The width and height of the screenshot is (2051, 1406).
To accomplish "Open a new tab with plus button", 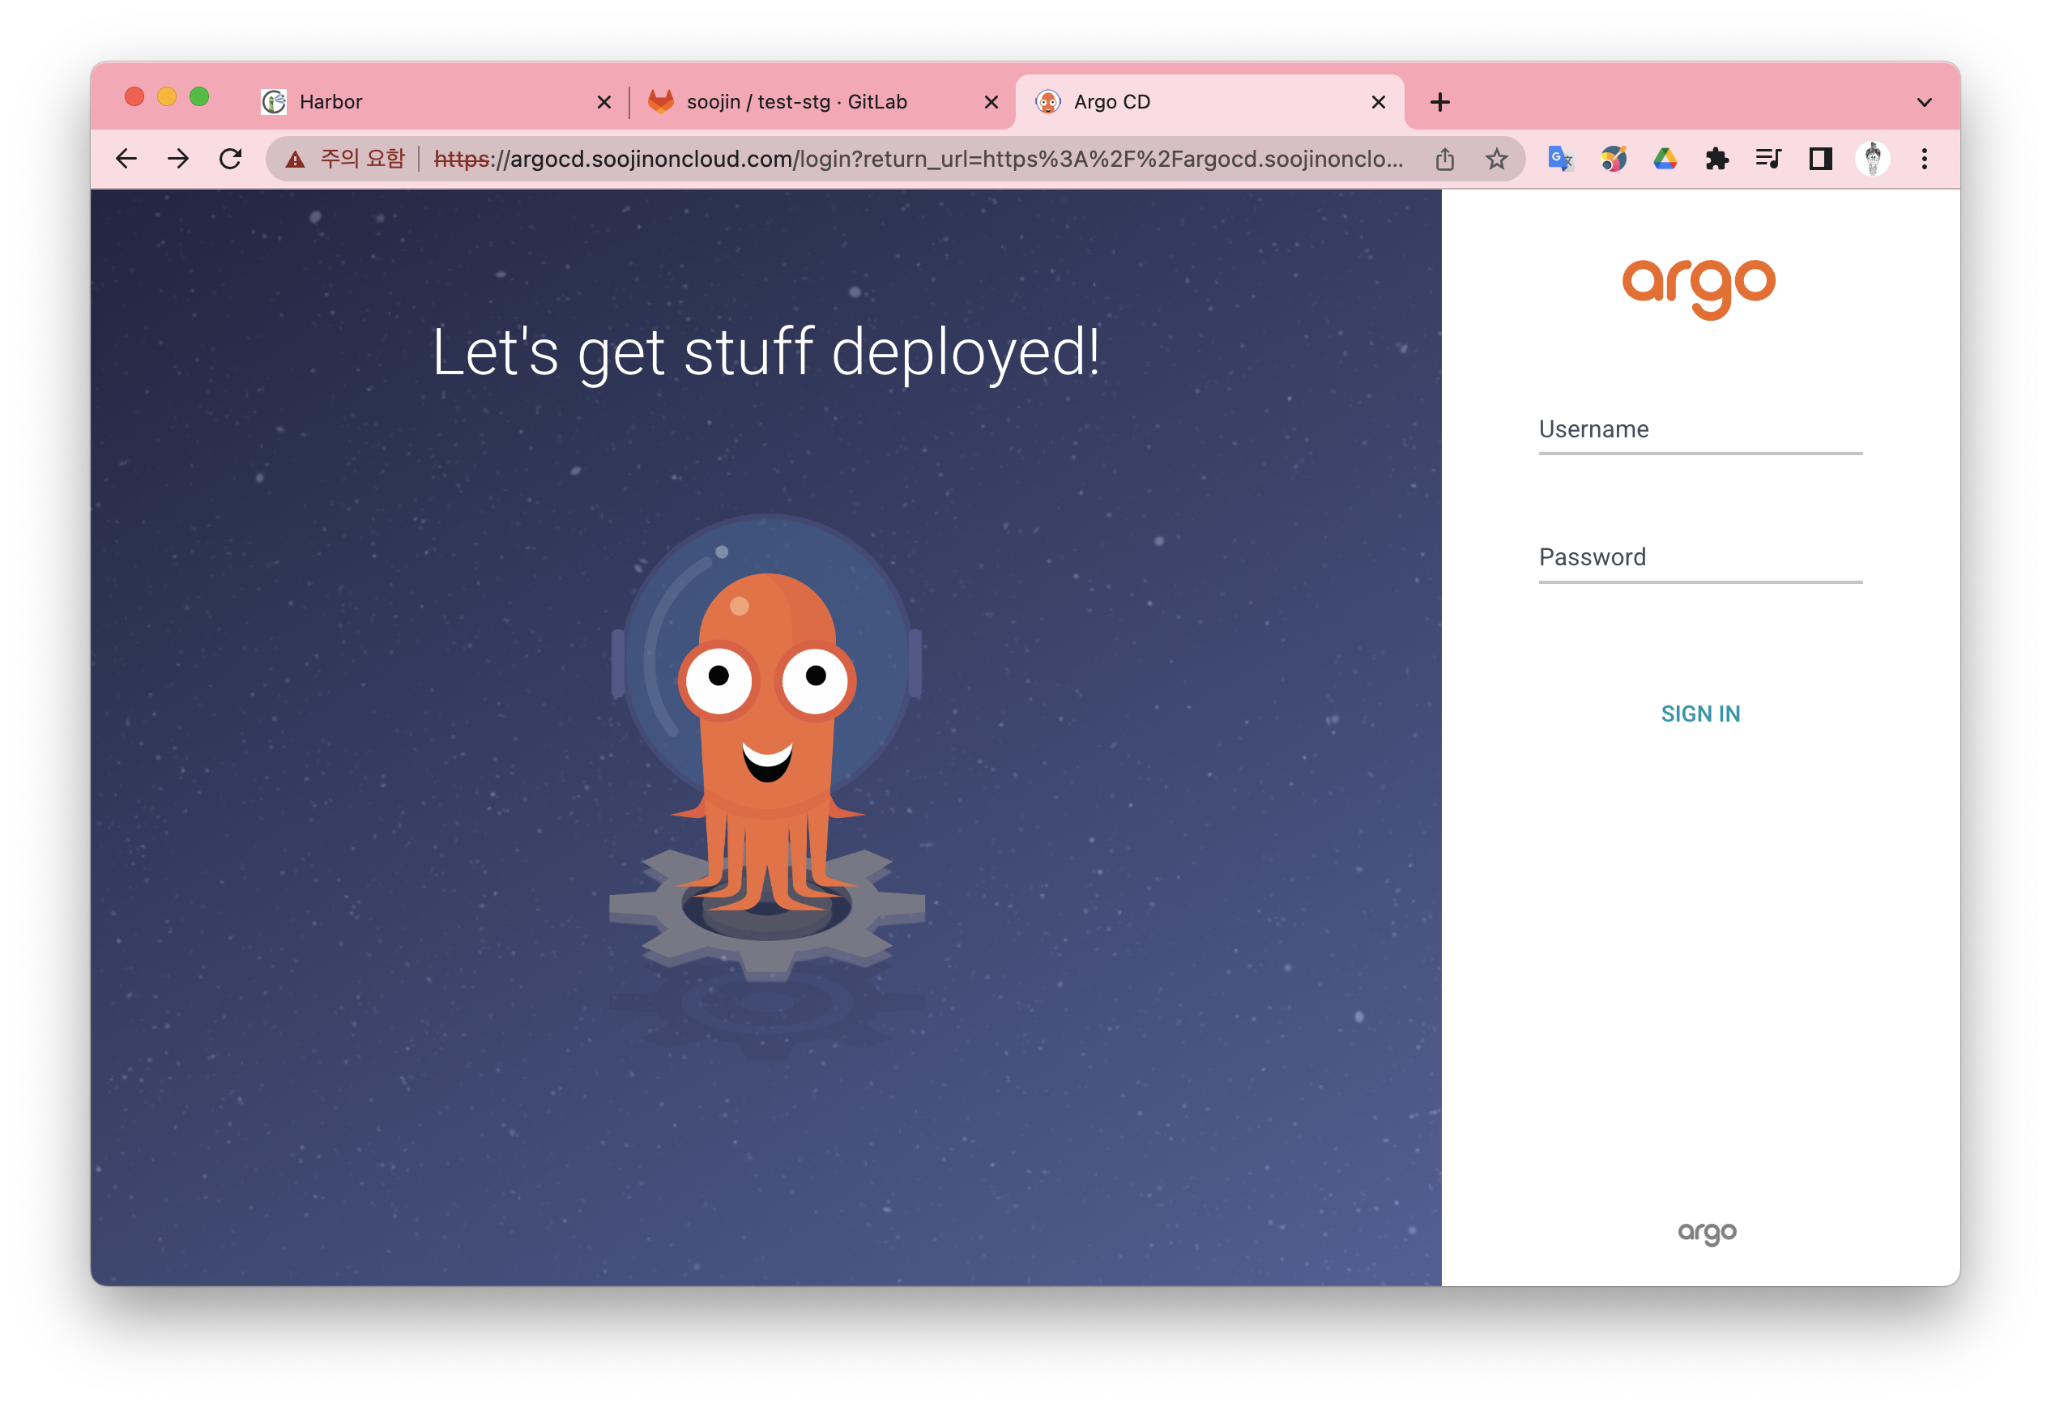I will [1440, 102].
